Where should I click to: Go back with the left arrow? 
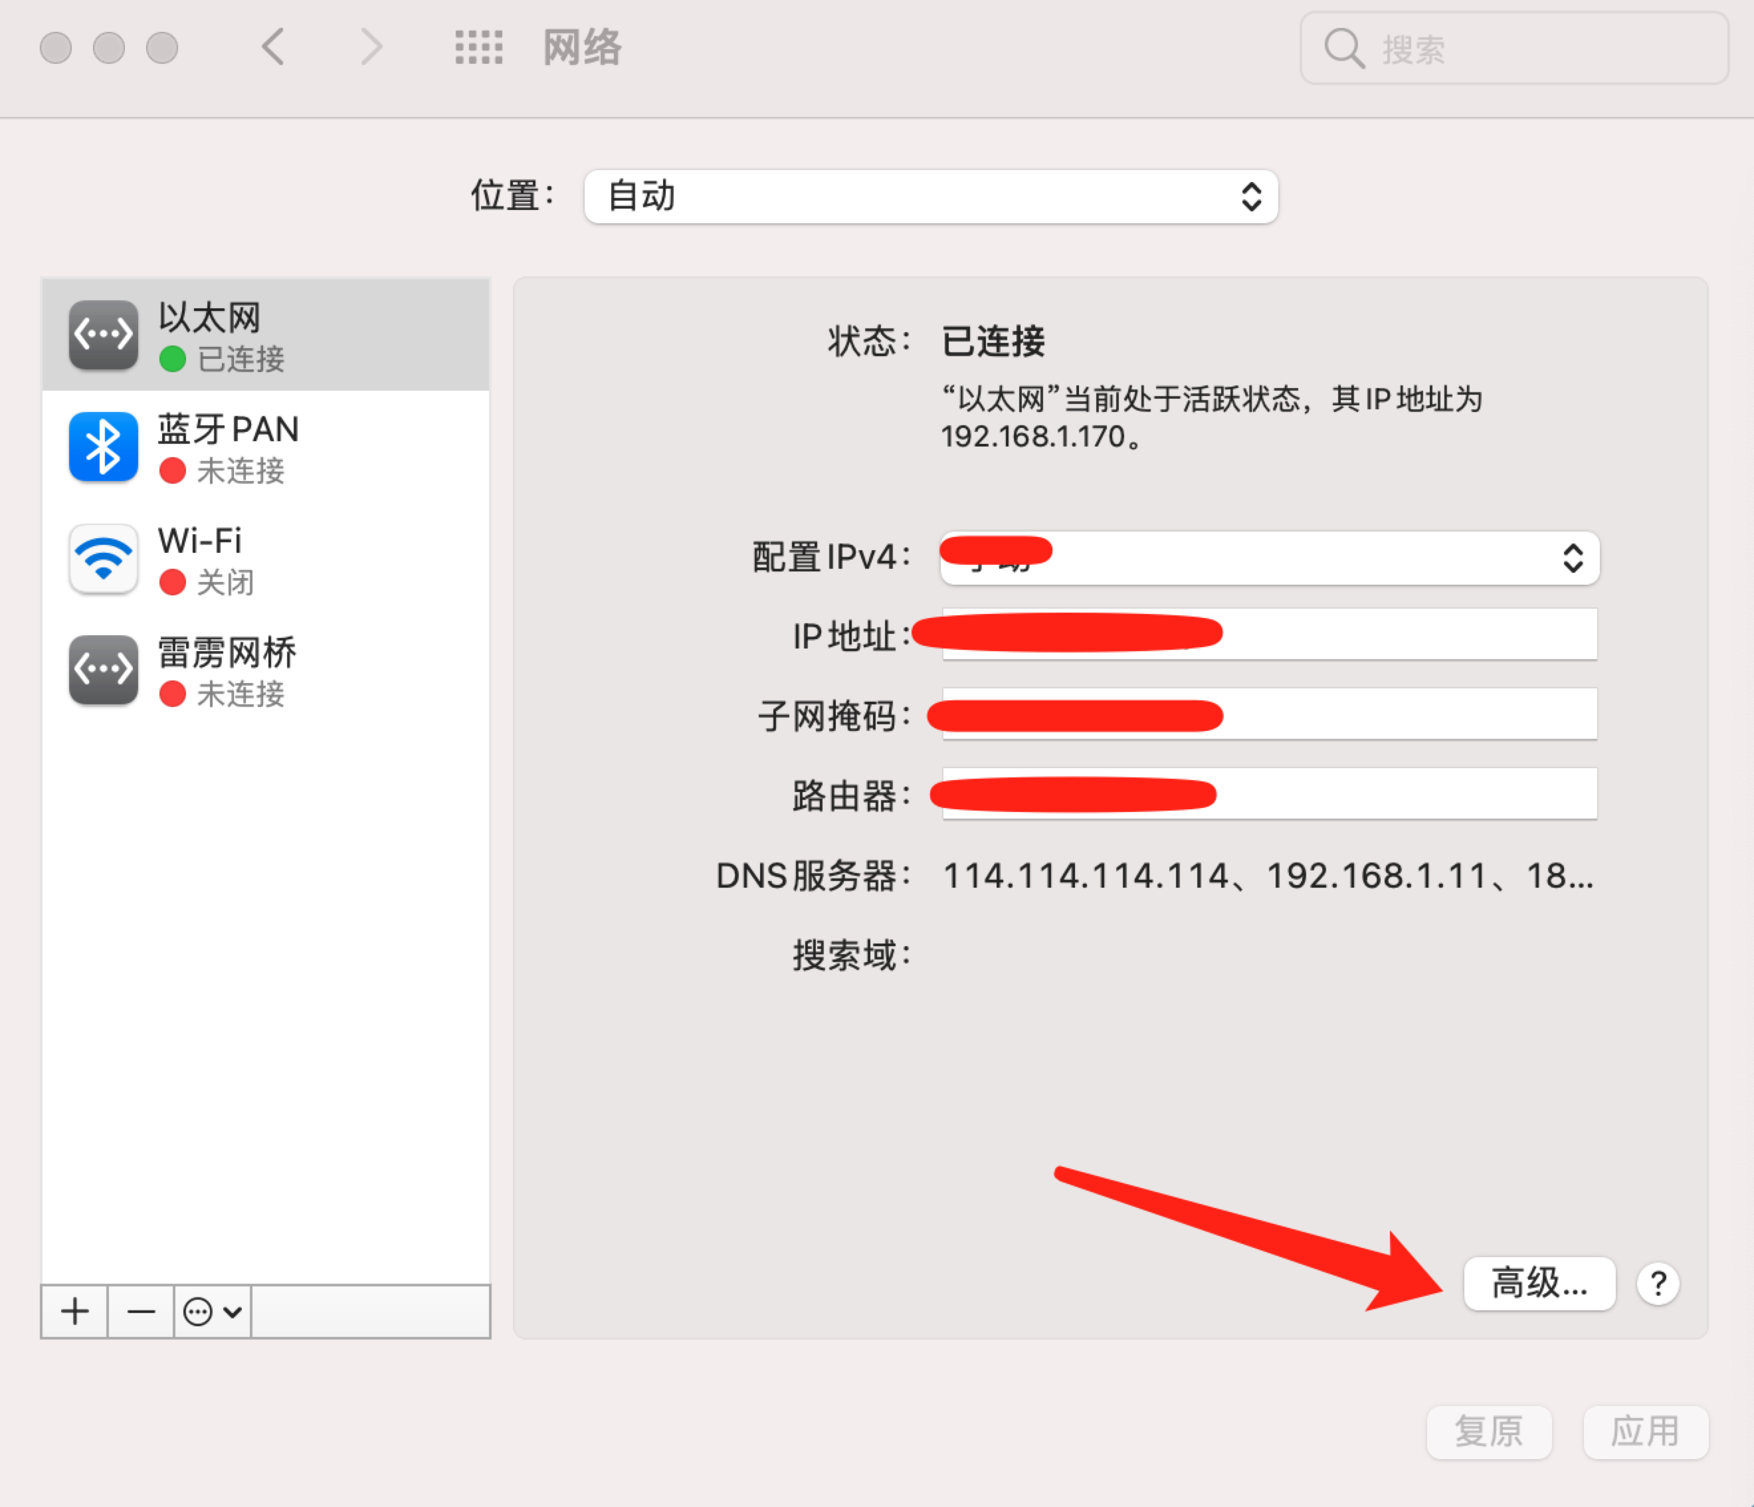point(272,47)
